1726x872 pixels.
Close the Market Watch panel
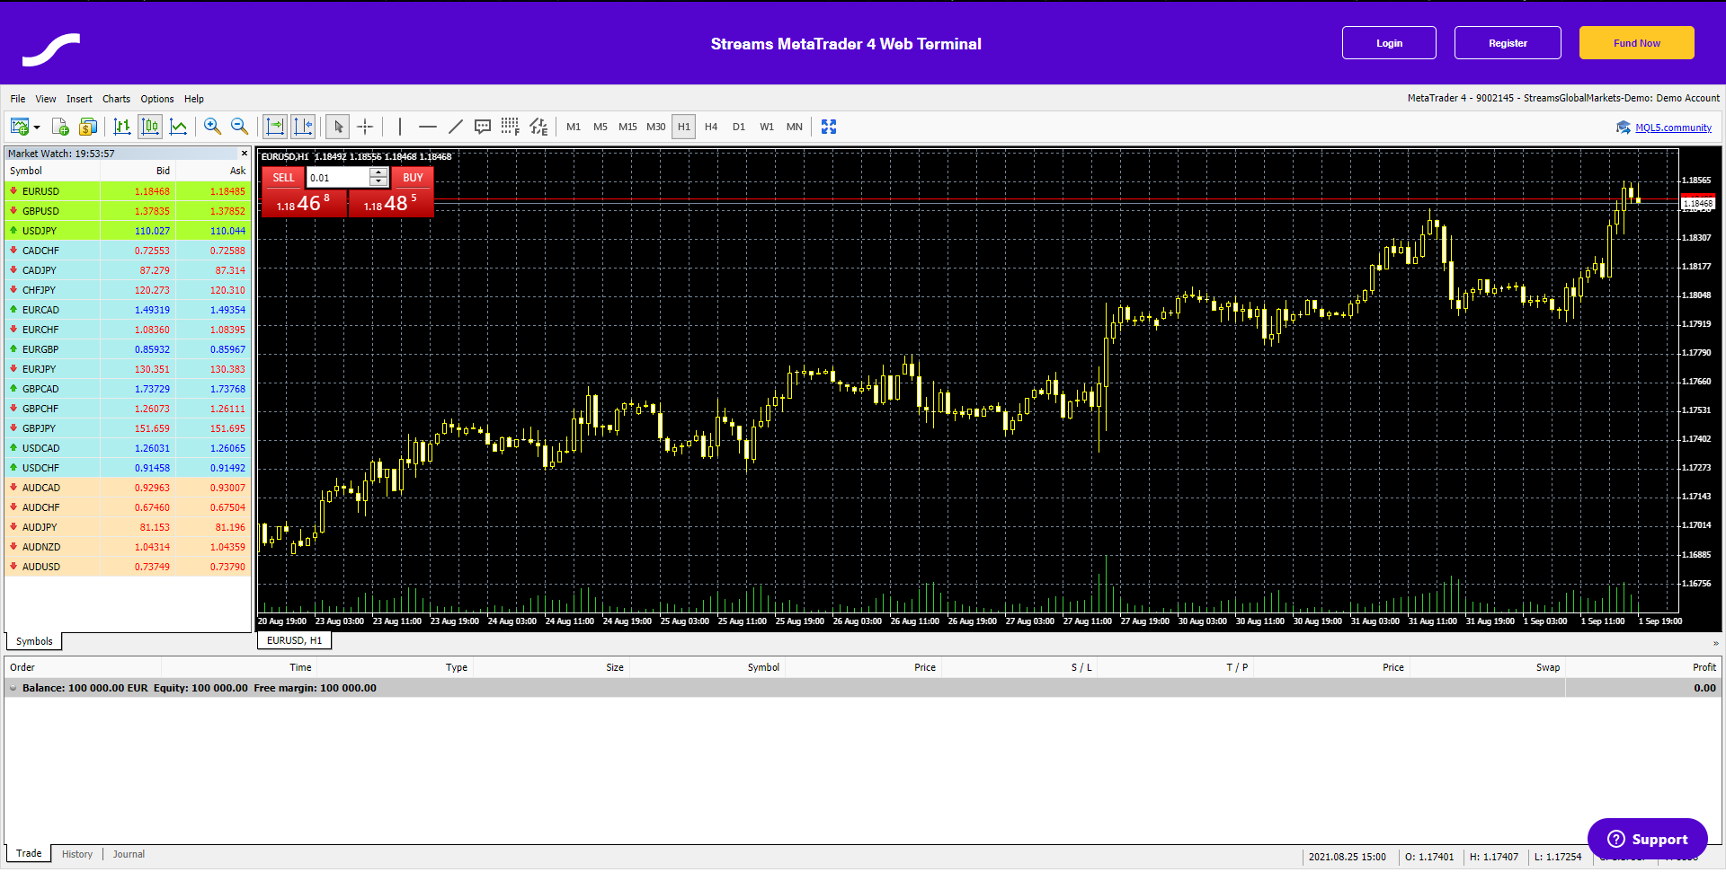point(244,154)
